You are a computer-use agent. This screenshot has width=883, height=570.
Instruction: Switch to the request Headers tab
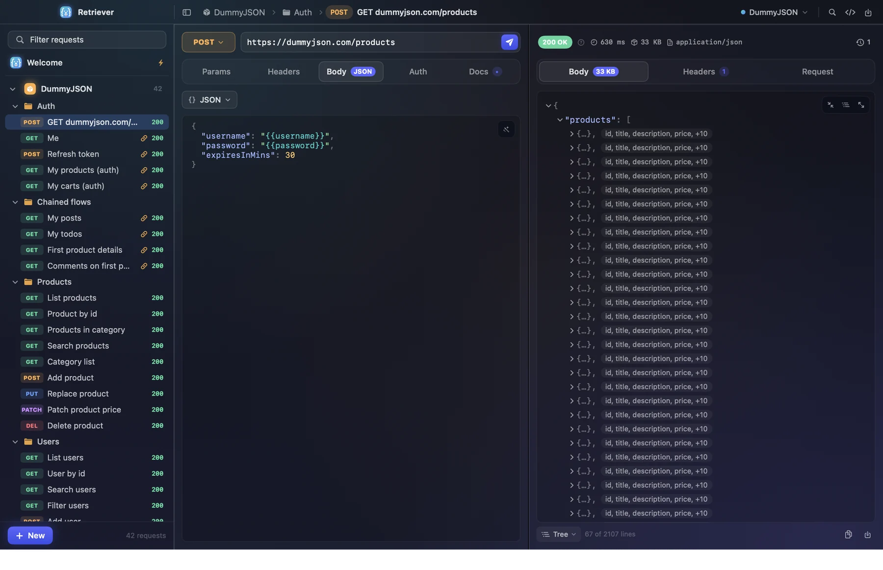click(284, 72)
